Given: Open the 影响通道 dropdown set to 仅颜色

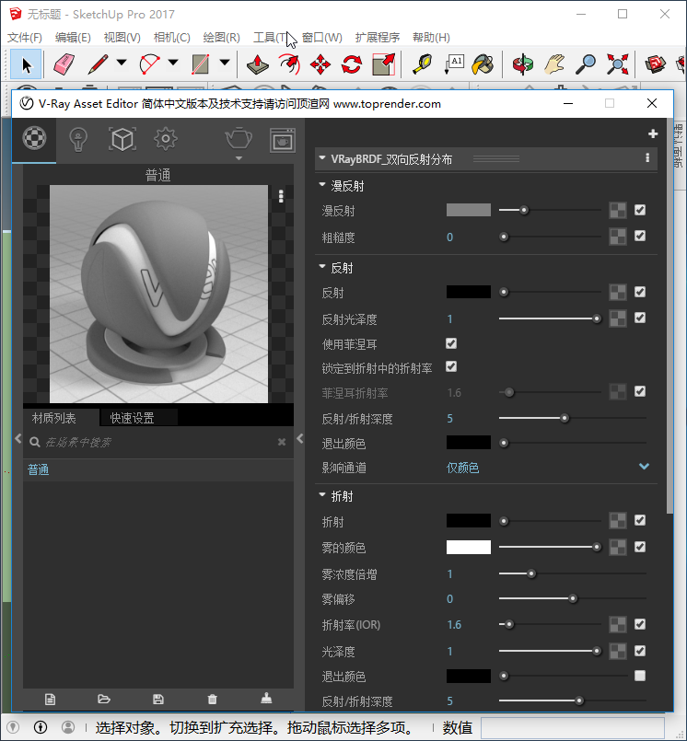Looking at the screenshot, I should [548, 468].
